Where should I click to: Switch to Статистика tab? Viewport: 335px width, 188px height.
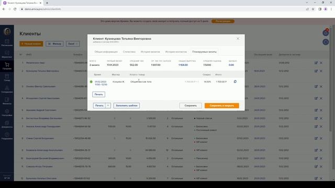click(129, 52)
